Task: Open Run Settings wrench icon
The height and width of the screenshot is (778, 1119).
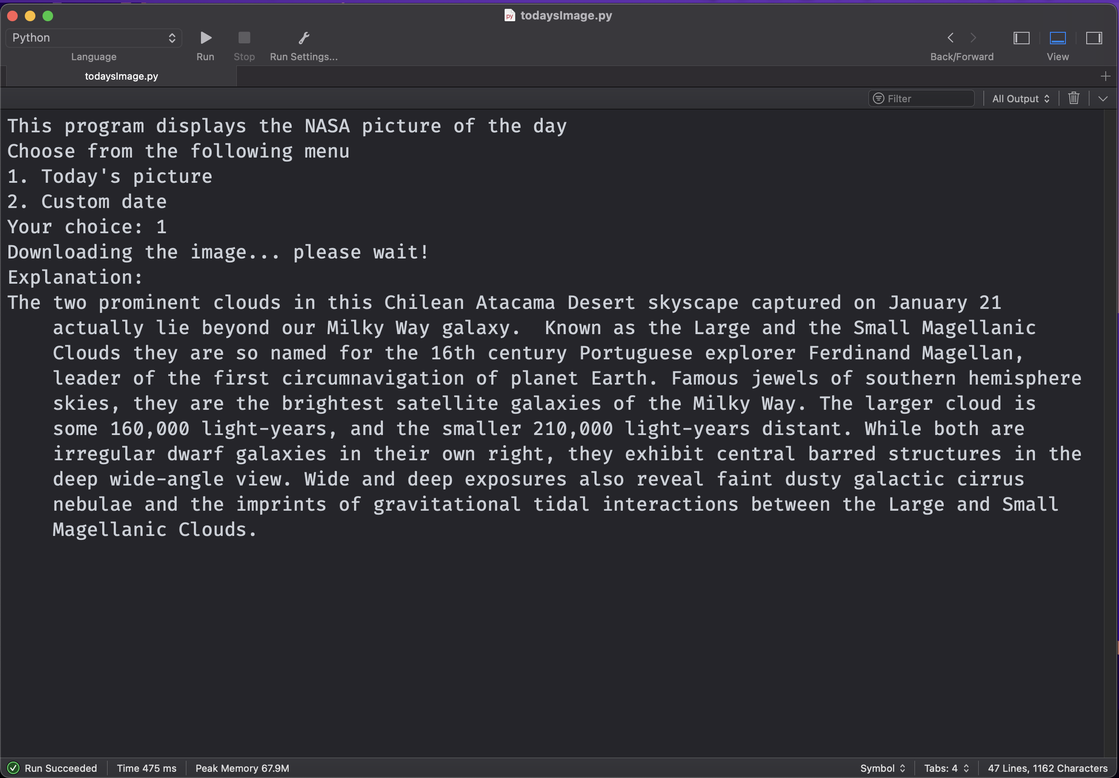Action: click(x=304, y=38)
